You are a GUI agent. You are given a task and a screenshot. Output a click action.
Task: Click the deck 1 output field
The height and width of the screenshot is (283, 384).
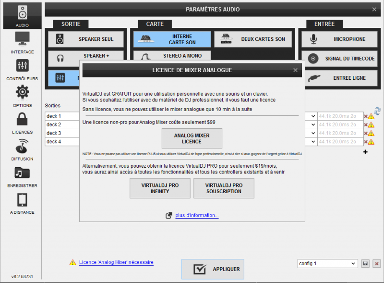click(x=62, y=116)
